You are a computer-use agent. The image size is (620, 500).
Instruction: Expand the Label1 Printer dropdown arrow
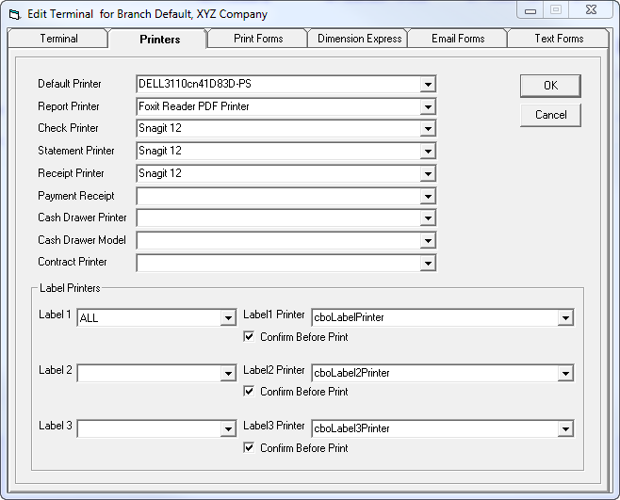click(x=566, y=317)
